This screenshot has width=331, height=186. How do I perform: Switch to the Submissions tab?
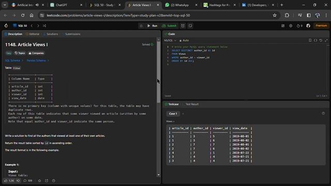71,34
